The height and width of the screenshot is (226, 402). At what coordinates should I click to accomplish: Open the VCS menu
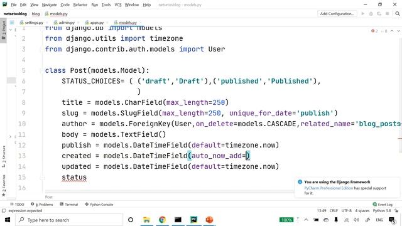coord(118,4)
